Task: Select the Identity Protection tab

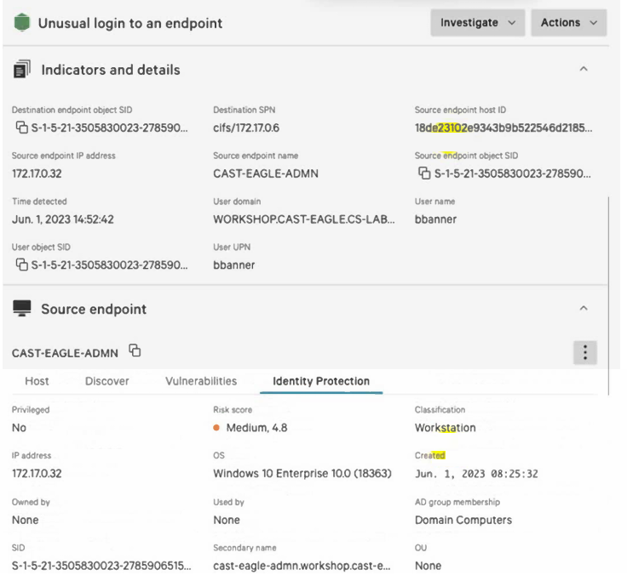Action: click(x=321, y=381)
